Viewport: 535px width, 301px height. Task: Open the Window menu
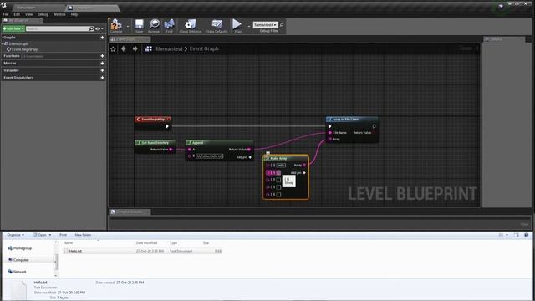(x=59, y=14)
